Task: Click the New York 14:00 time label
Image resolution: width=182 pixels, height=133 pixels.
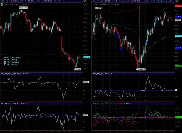Action: 11,62
